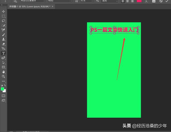Click the white background color swatch
171x132 pixels.
pyautogui.click(x=5, y=91)
